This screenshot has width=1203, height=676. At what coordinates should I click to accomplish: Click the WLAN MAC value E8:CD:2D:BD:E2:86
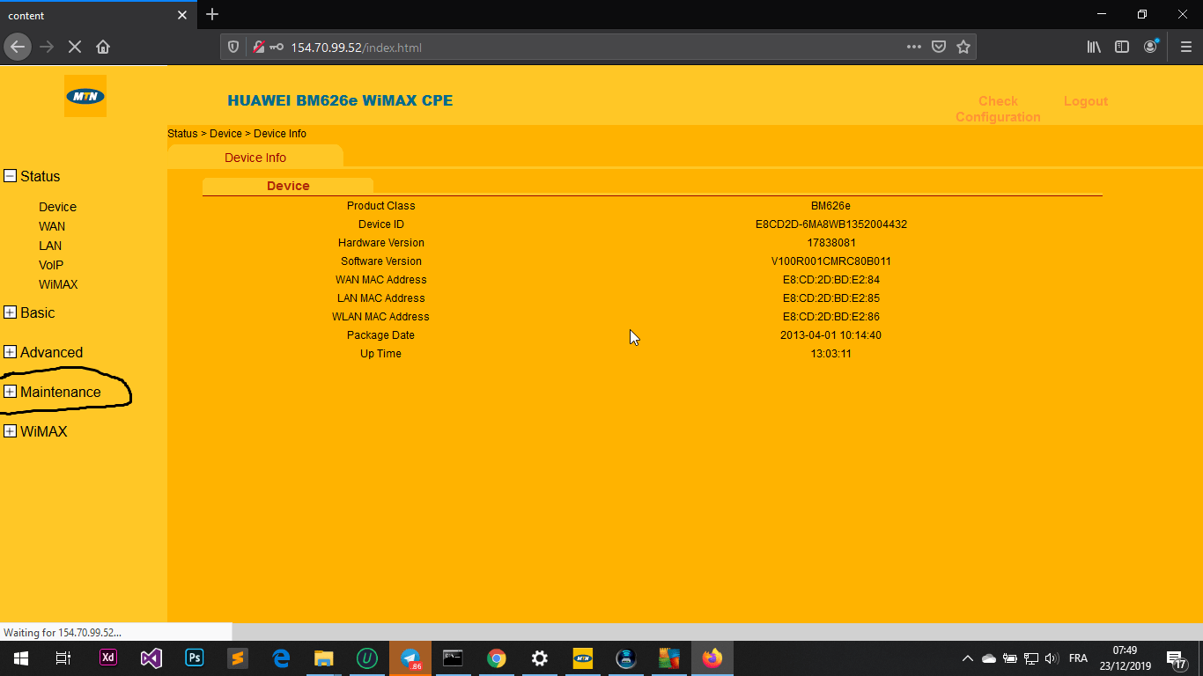[x=831, y=317]
